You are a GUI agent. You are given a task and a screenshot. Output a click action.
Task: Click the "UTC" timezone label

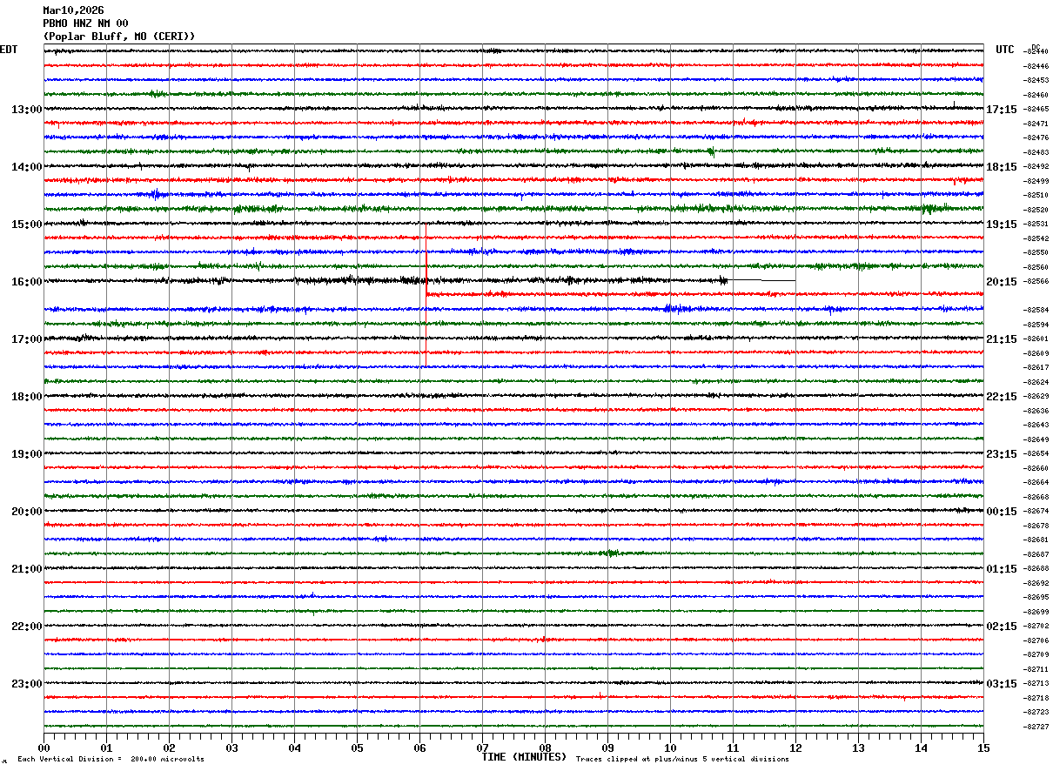(x=1005, y=50)
